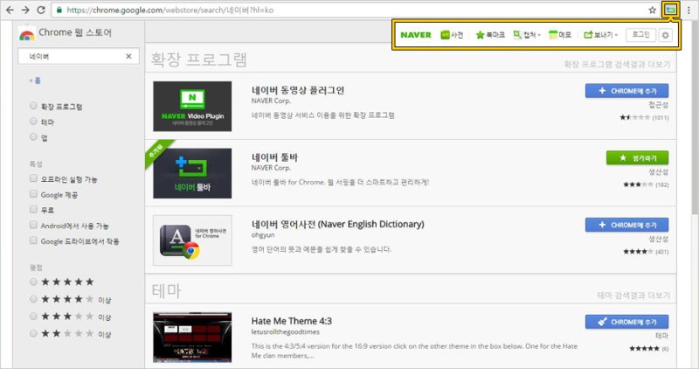Open Hate Me Theme 4:3 title

tap(292, 321)
